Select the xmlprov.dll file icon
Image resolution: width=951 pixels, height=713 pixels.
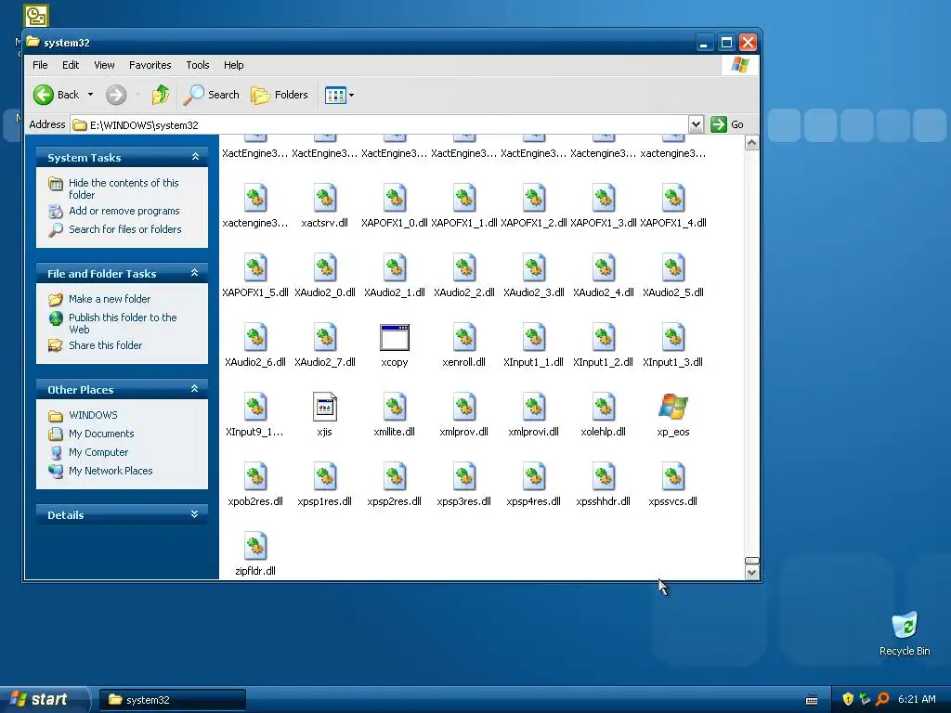click(464, 407)
